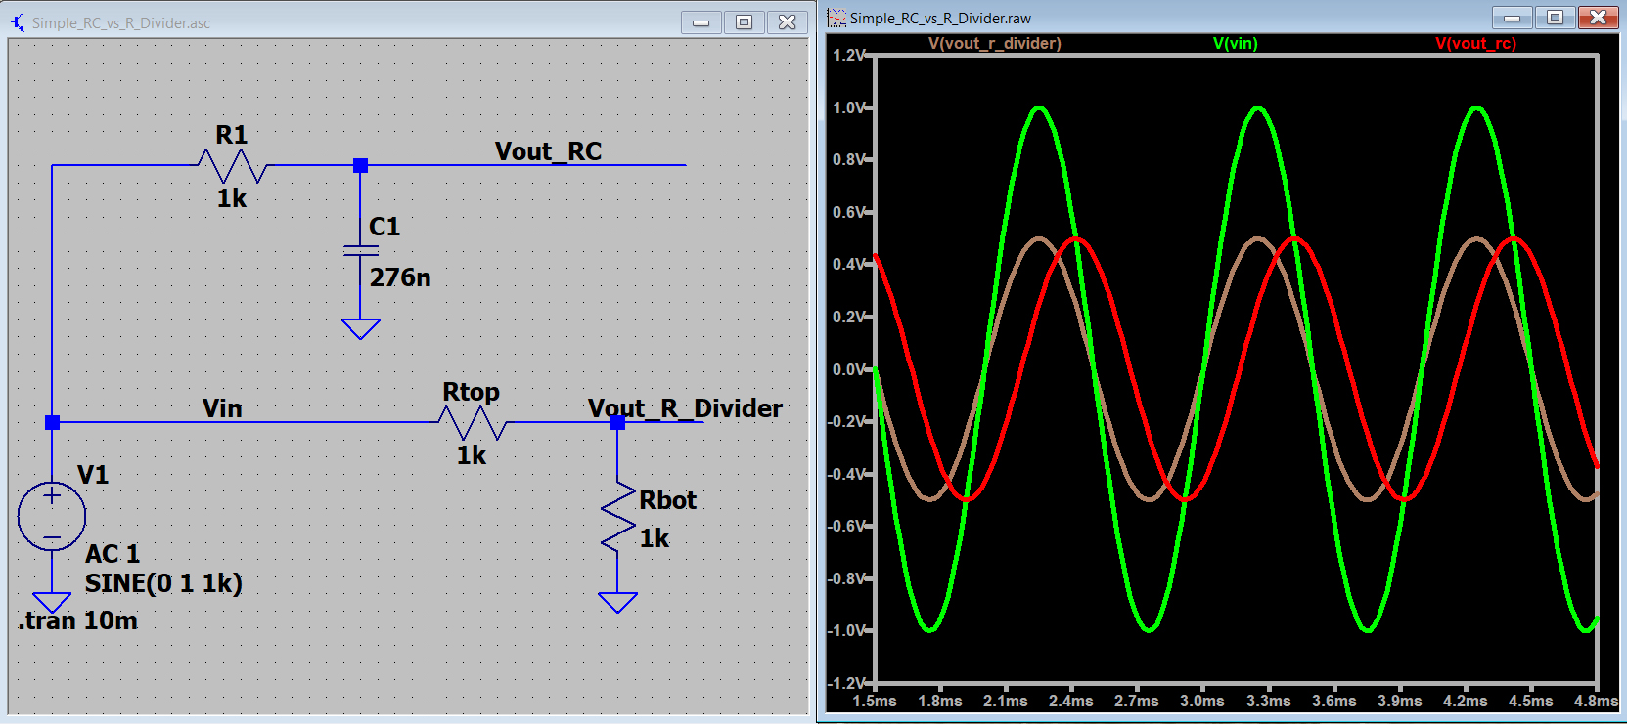Select the R1 resistor symbol
Viewport: 1627px width, 724px height.
click(x=232, y=166)
